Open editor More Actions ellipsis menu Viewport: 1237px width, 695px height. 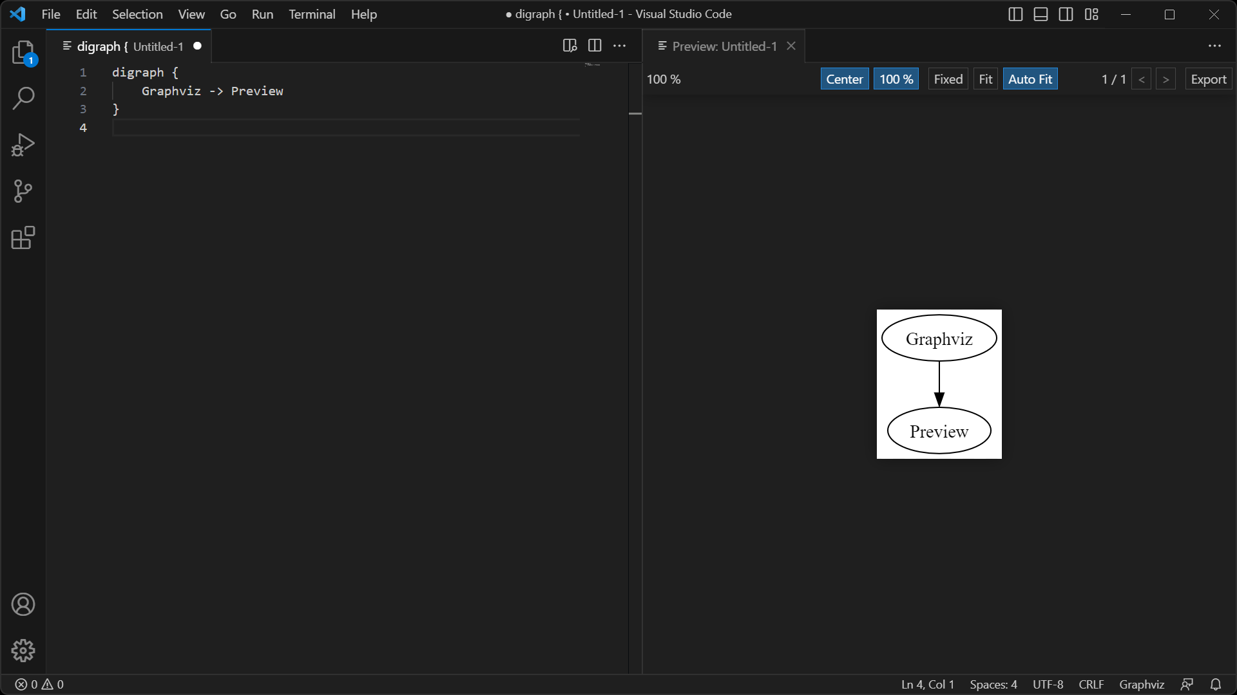coord(620,46)
